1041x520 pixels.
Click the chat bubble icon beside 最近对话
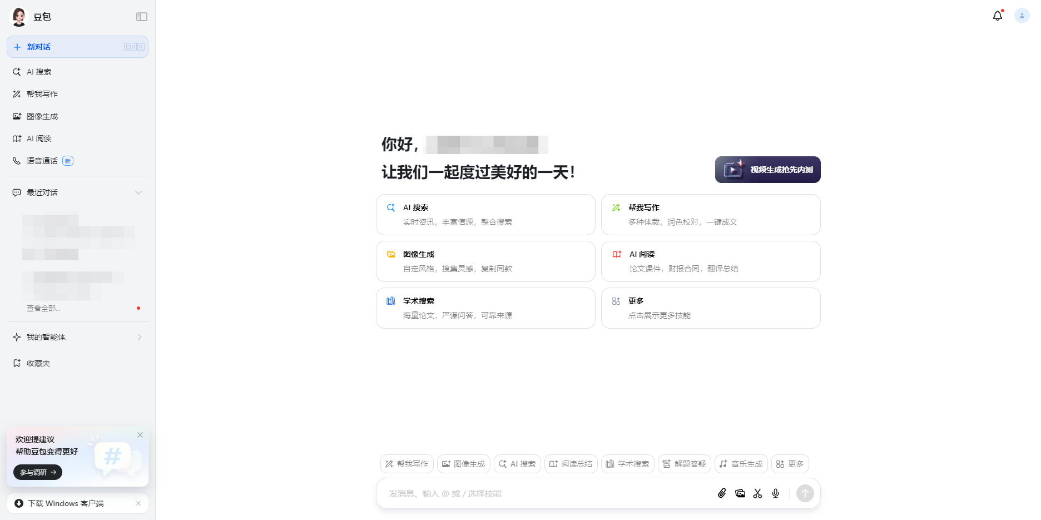[x=17, y=192]
